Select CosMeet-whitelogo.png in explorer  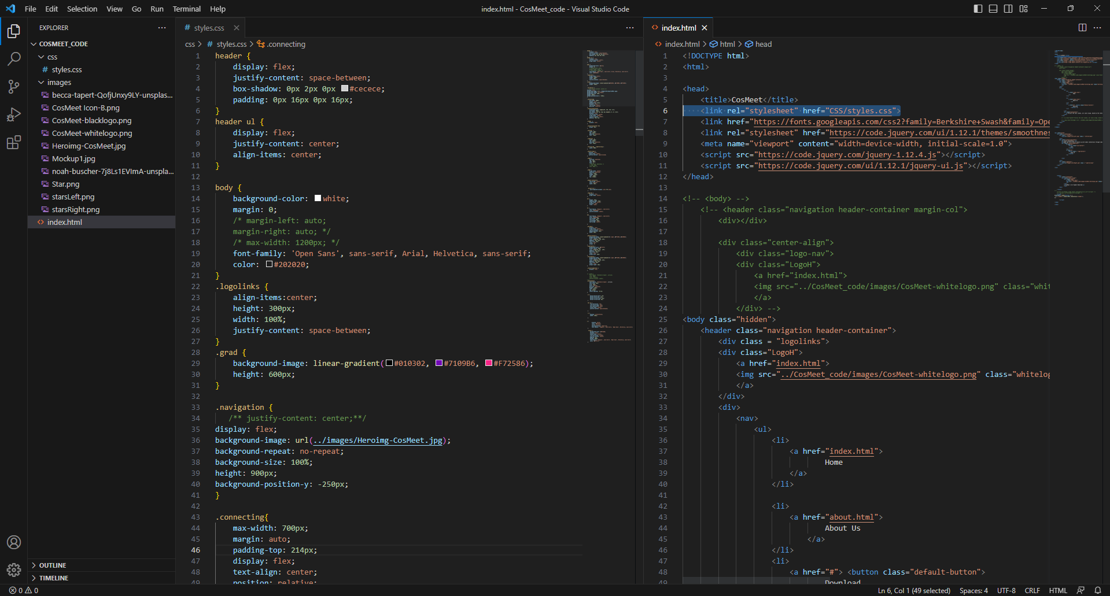[101, 133]
